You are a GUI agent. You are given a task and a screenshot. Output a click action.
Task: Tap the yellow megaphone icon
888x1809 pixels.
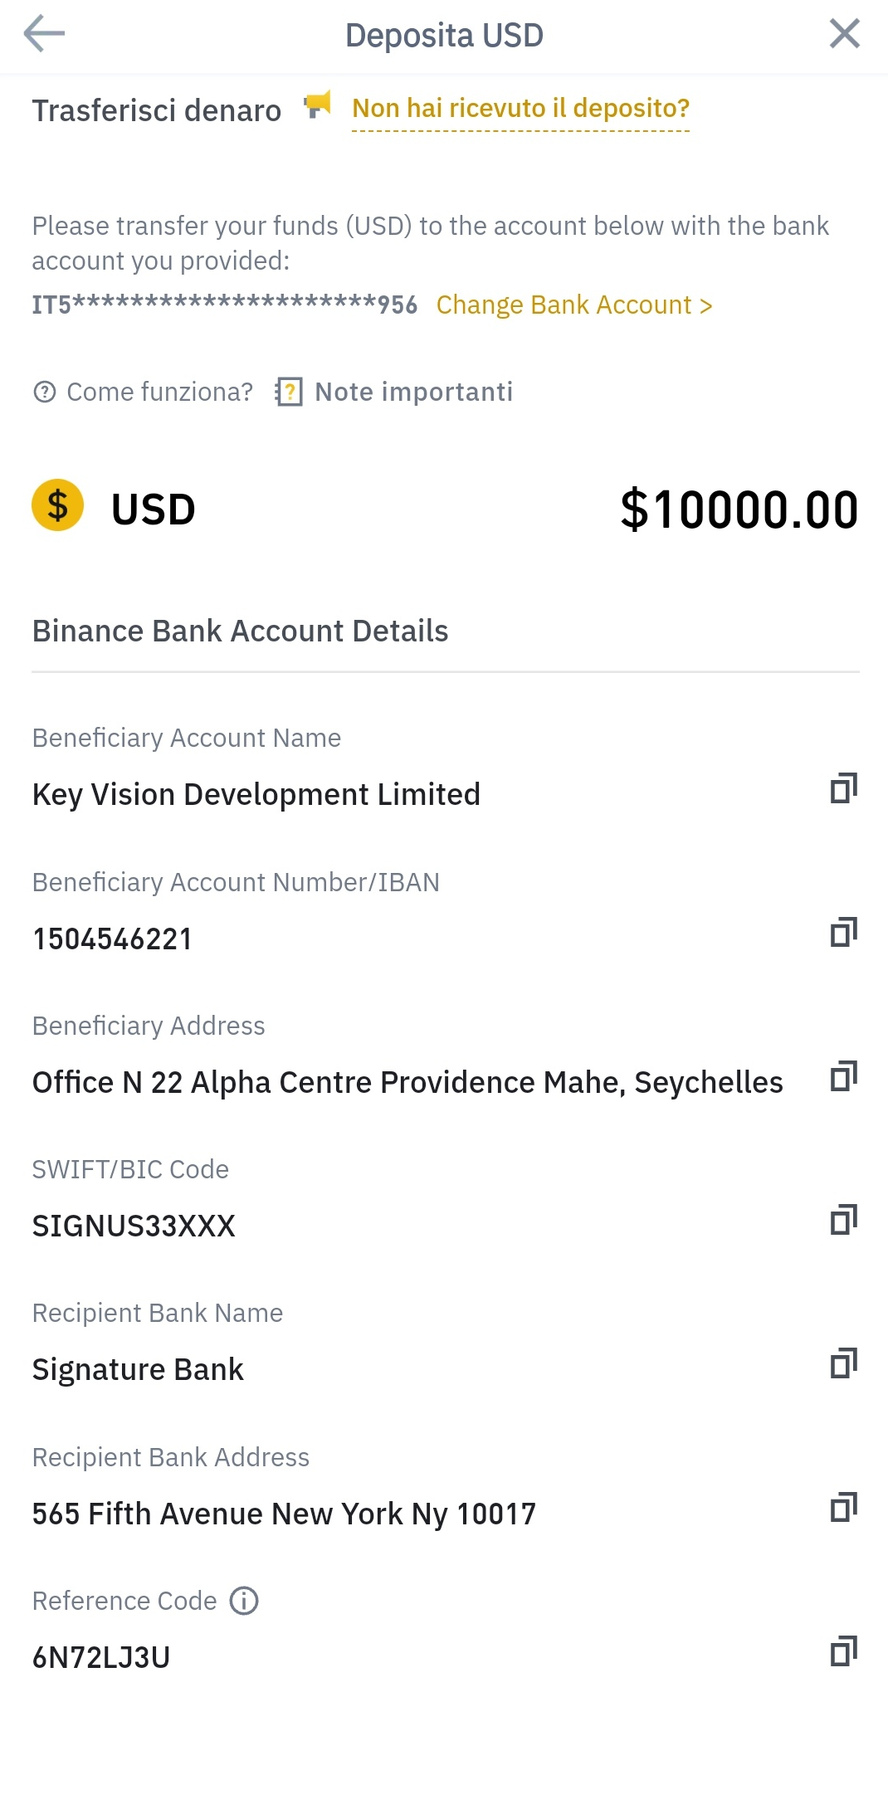tap(317, 105)
